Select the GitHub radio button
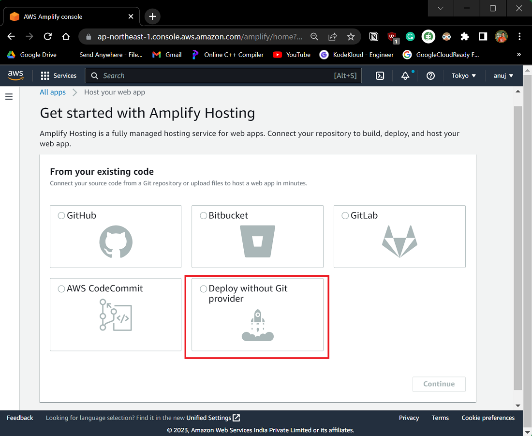This screenshot has width=532, height=436. 61,216
